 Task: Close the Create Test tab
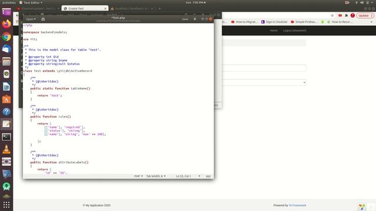[105, 8]
